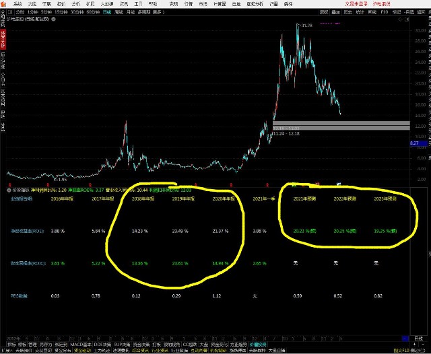Click the application logo icon at top-left
This screenshot has height=354, width=431.
pyautogui.click(x=3, y=3)
